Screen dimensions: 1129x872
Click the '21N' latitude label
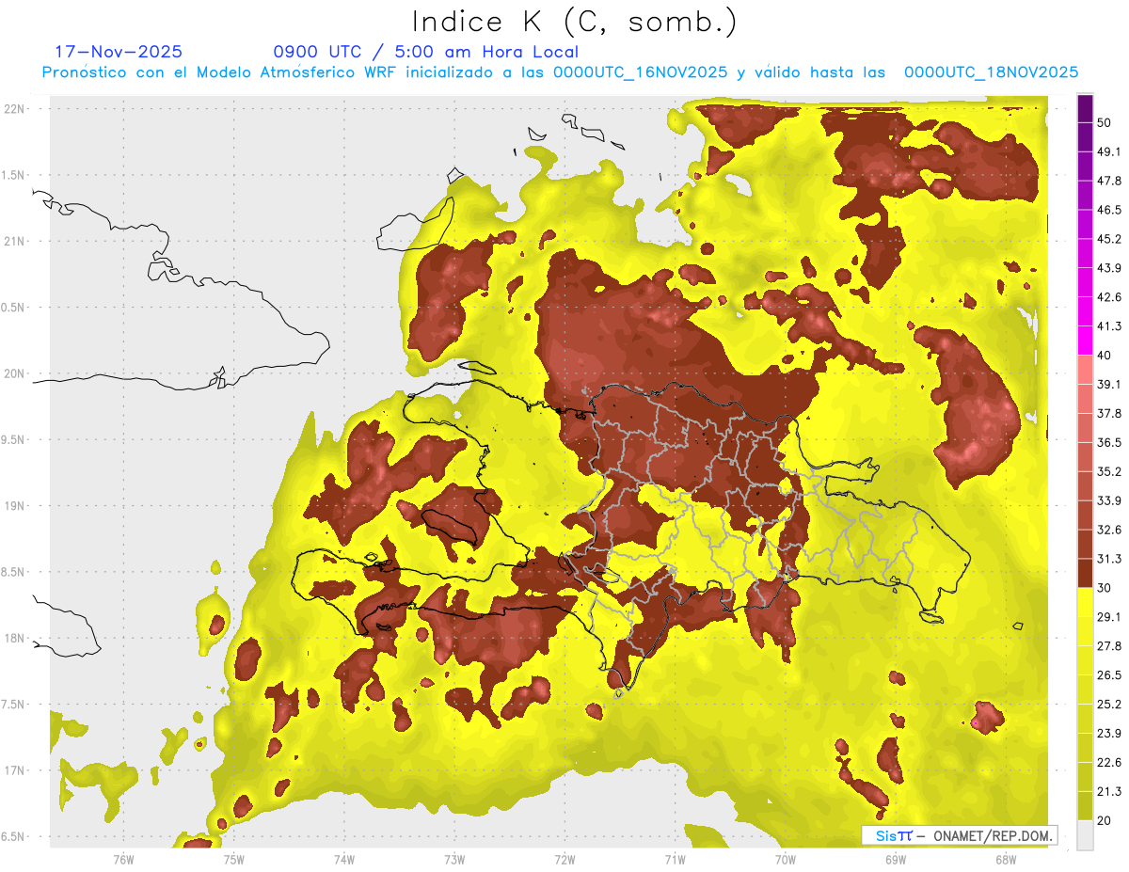(x=16, y=241)
